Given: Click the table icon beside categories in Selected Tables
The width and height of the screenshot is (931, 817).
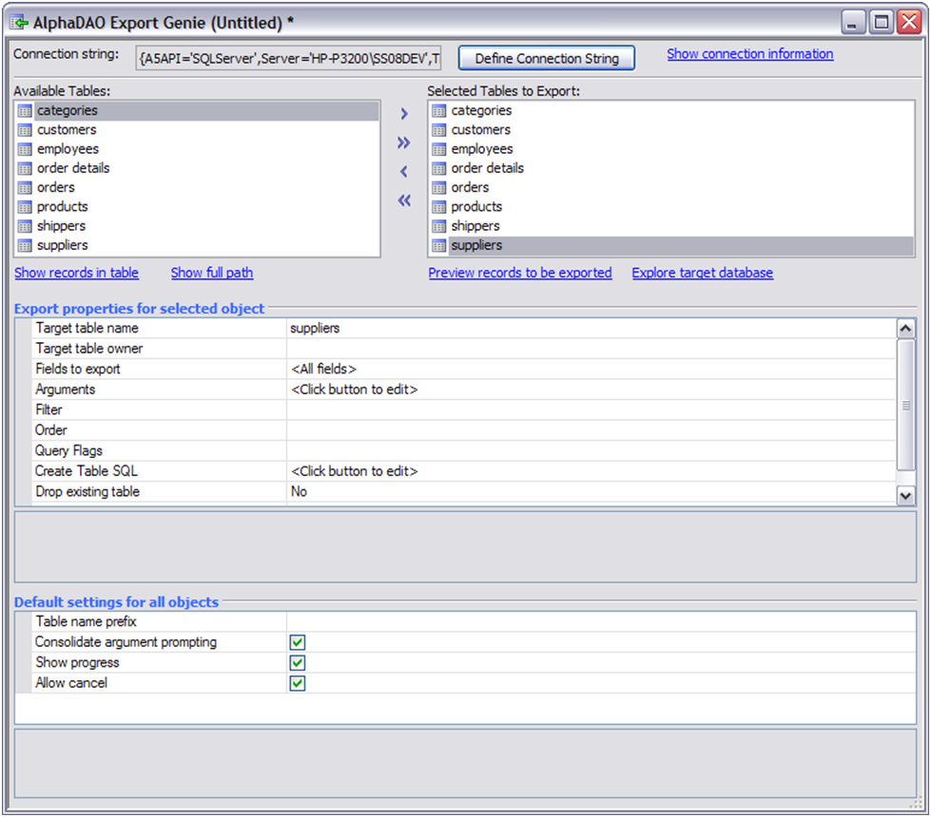Looking at the screenshot, I should click(438, 111).
